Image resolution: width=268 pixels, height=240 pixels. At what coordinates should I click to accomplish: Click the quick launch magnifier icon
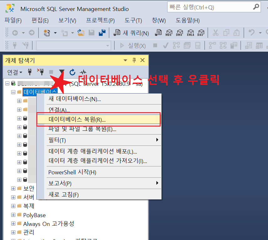click(x=256, y=7)
